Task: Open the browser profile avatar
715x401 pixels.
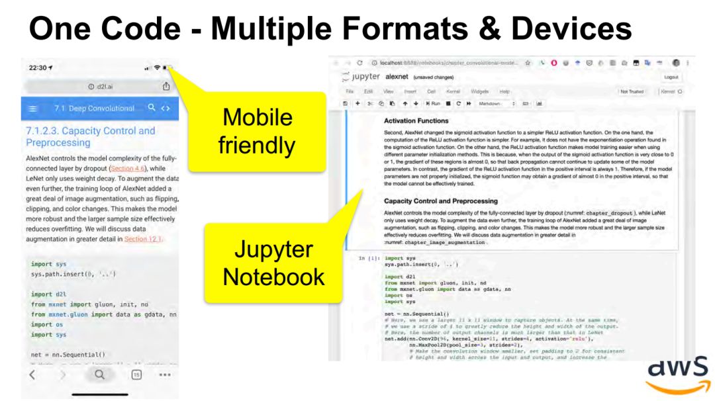Action: [676, 63]
